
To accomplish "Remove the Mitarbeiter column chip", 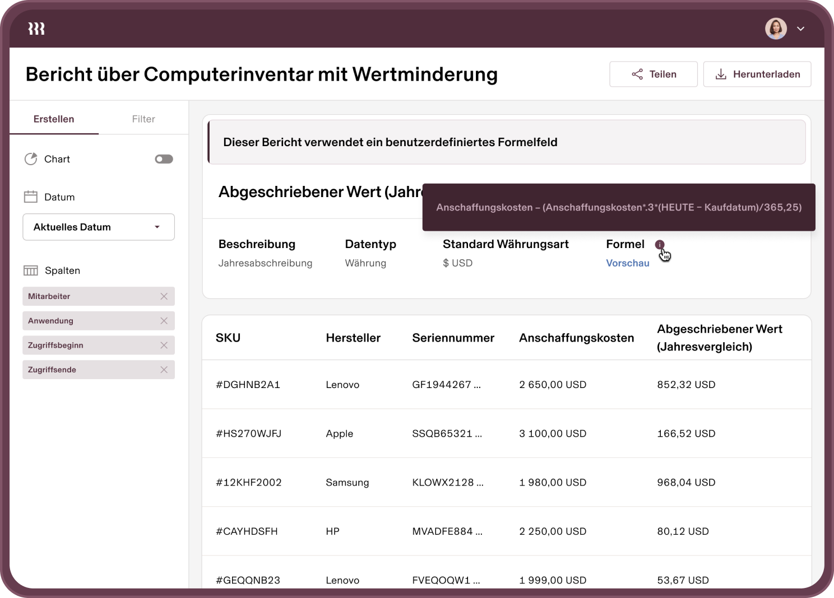I will click(x=164, y=297).
